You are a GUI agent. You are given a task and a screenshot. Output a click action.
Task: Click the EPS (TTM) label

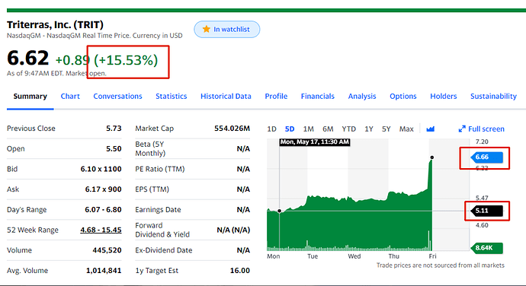pos(152,189)
